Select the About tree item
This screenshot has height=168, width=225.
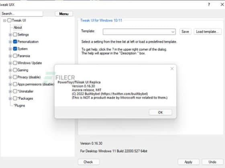click(18, 27)
